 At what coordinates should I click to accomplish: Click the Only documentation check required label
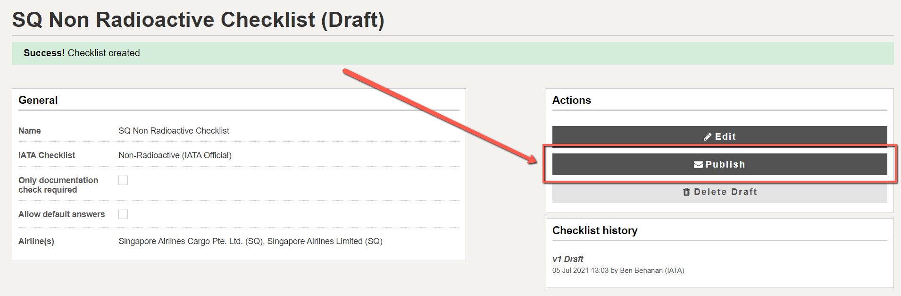[x=58, y=185]
